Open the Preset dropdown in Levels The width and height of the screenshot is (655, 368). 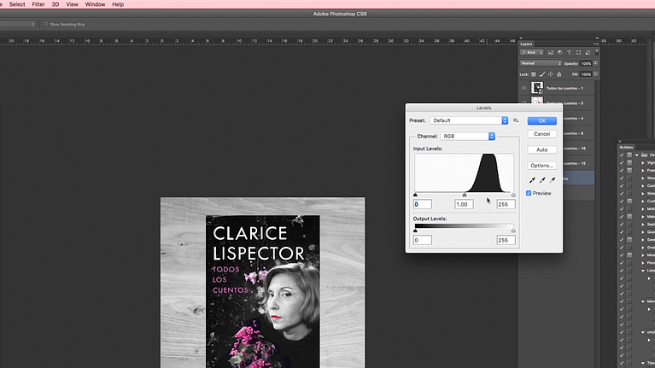469,121
